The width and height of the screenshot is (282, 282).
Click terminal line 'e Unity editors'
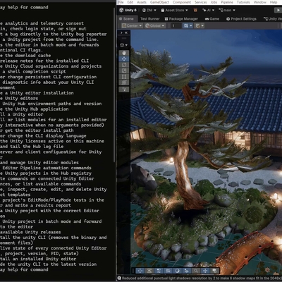[x=19, y=98]
